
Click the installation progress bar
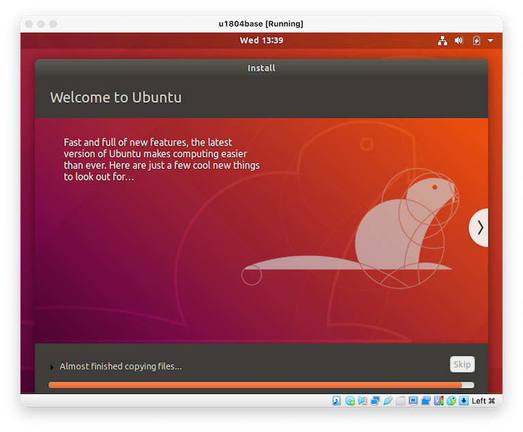261,385
